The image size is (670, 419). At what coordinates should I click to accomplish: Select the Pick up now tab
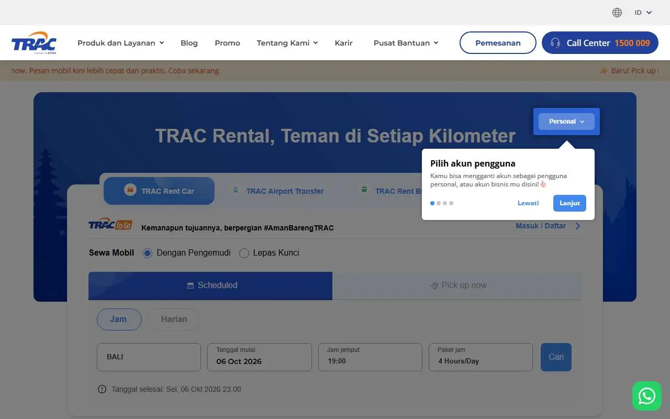(x=457, y=285)
